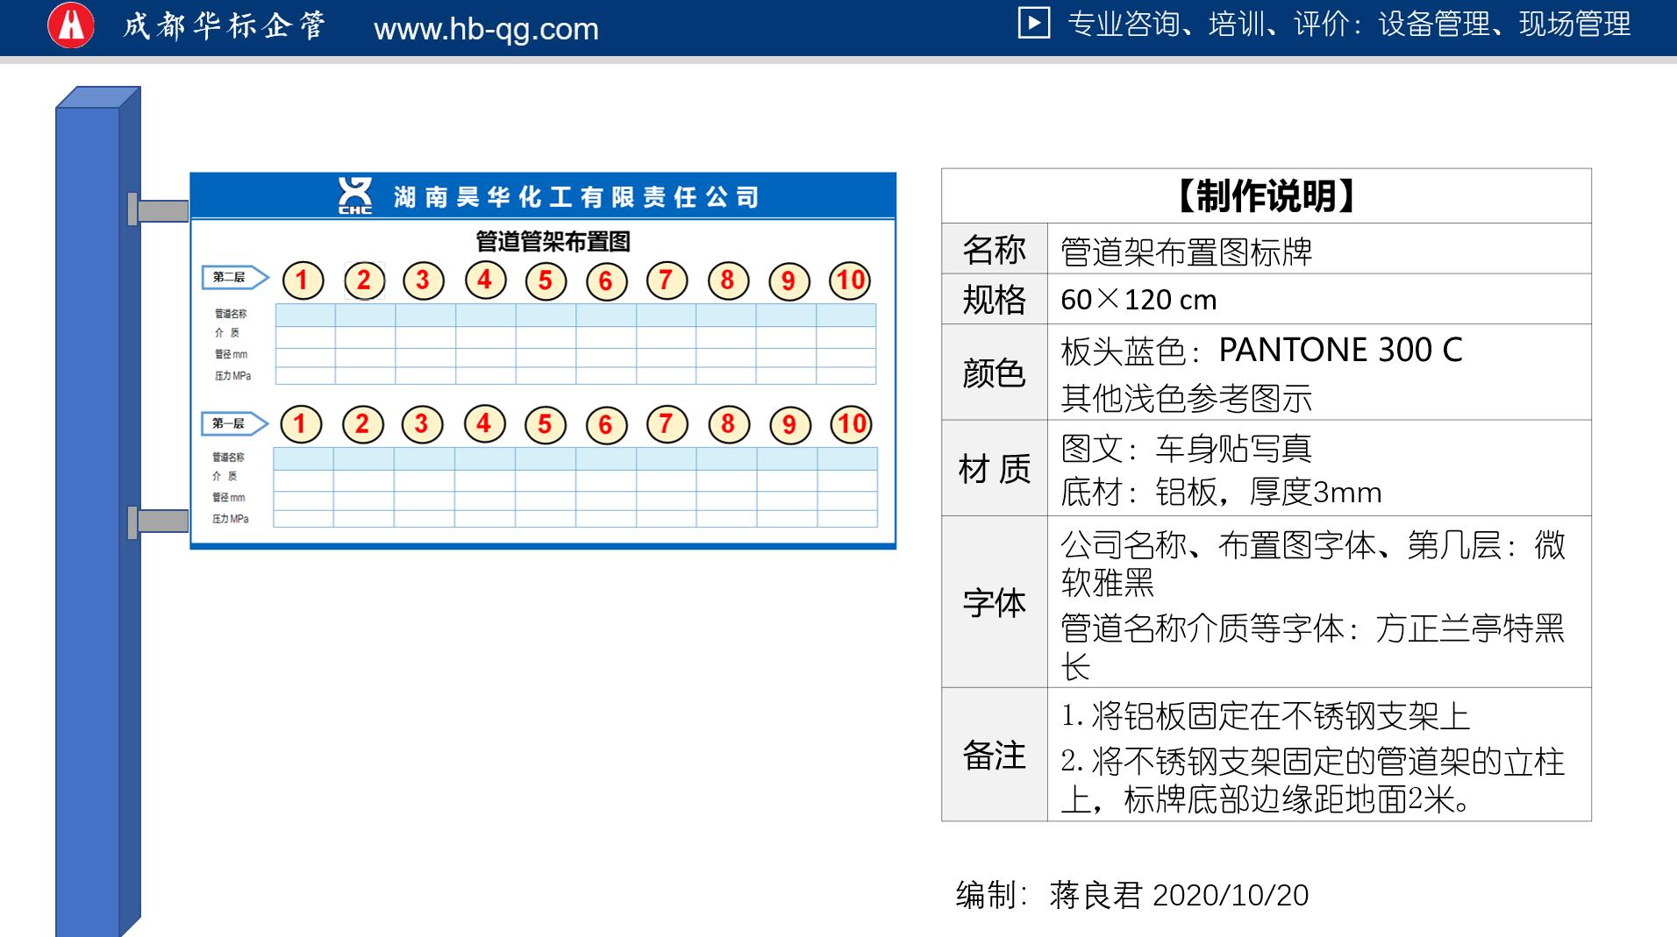The image size is (1677, 937).
Task: Click the upper gray bracket on pillar
Action: (x=160, y=210)
